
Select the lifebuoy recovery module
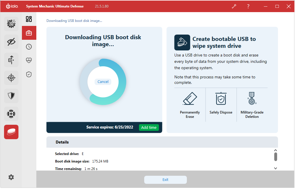[x=11, y=114]
